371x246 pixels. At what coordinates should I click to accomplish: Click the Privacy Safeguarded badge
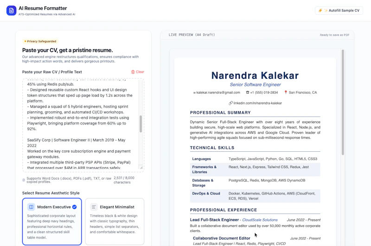[x=40, y=41]
